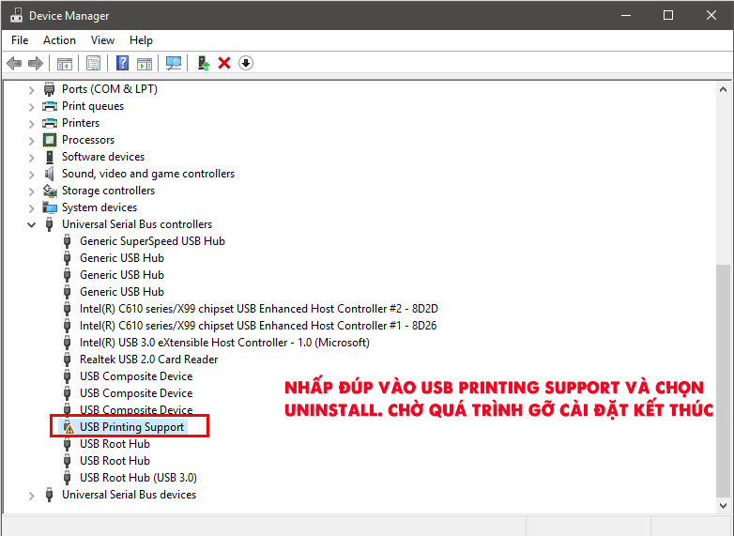Click the scrollbar down arrow
This screenshot has width=734, height=536.
(723, 505)
